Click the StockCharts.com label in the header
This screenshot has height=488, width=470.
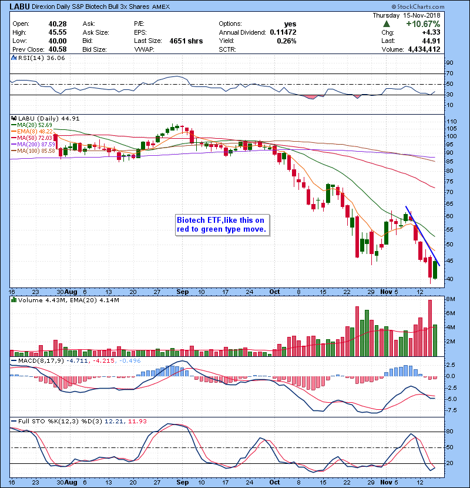(x=418, y=6)
